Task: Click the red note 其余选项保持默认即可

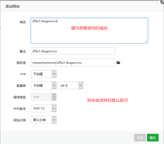Action: click(107, 100)
